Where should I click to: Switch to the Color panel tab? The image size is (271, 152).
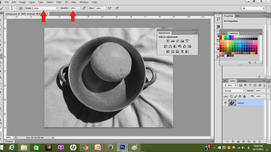point(224,33)
